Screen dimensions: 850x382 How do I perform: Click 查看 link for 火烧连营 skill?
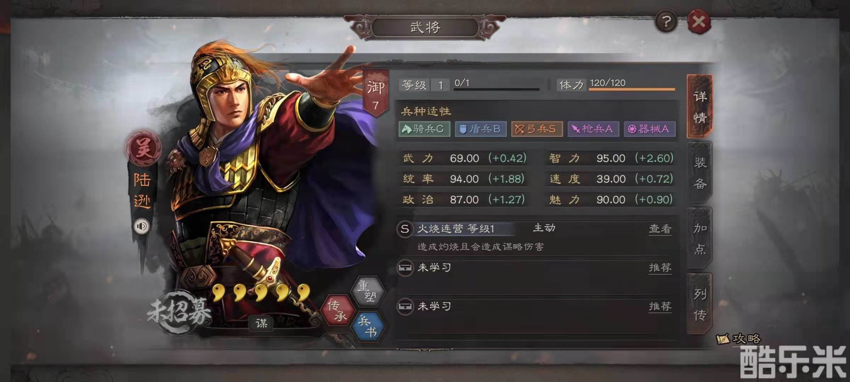pos(660,229)
